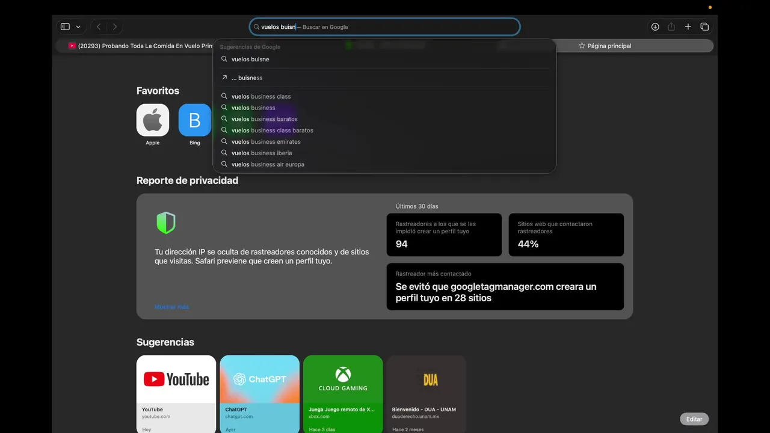Open the Apple favorite icon

(153, 120)
